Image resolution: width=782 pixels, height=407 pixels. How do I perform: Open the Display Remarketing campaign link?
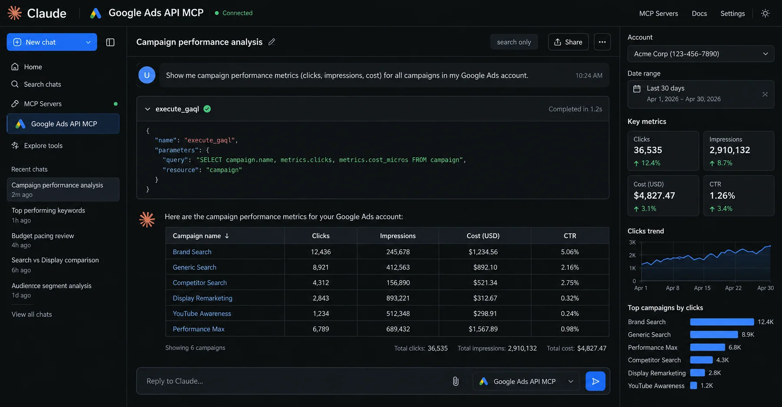coord(202,298)
